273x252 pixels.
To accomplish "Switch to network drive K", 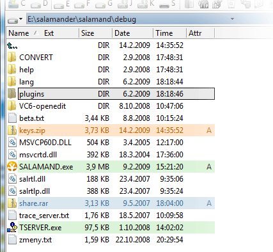I will click(146, 4).
